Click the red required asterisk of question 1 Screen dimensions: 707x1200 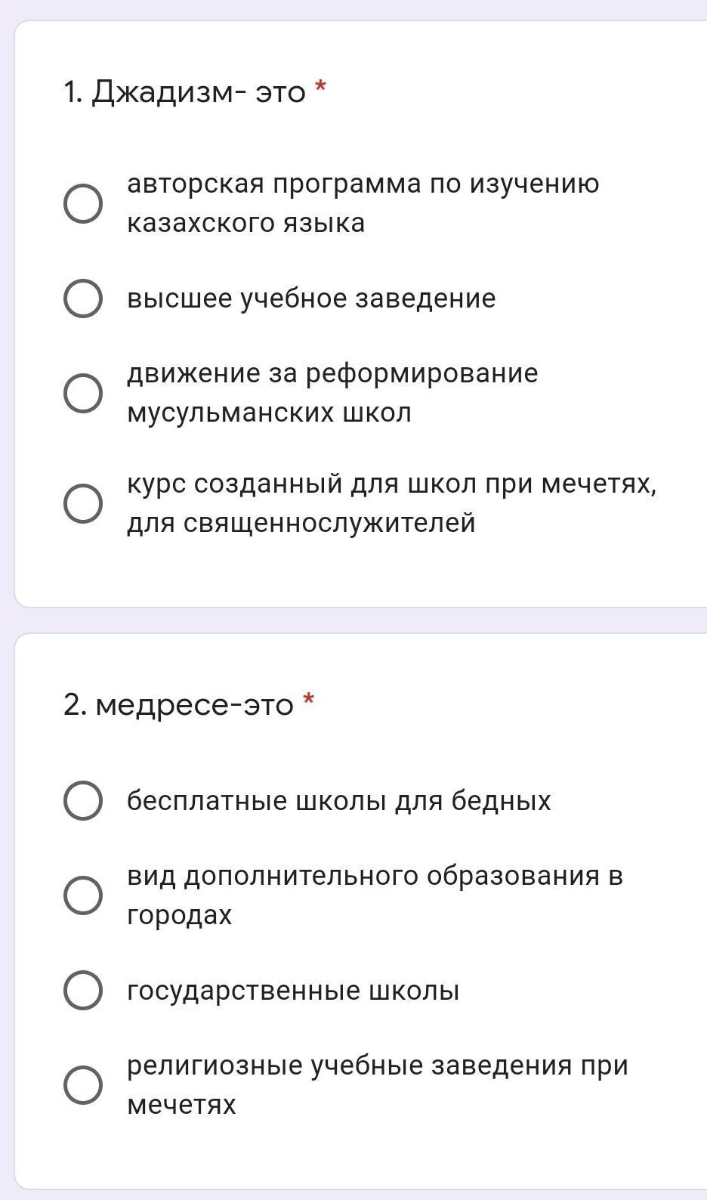[320, 88]
